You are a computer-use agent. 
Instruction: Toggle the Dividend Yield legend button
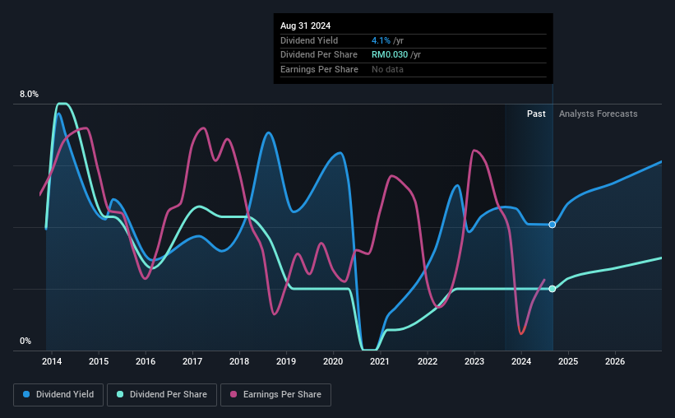point(58,395)
